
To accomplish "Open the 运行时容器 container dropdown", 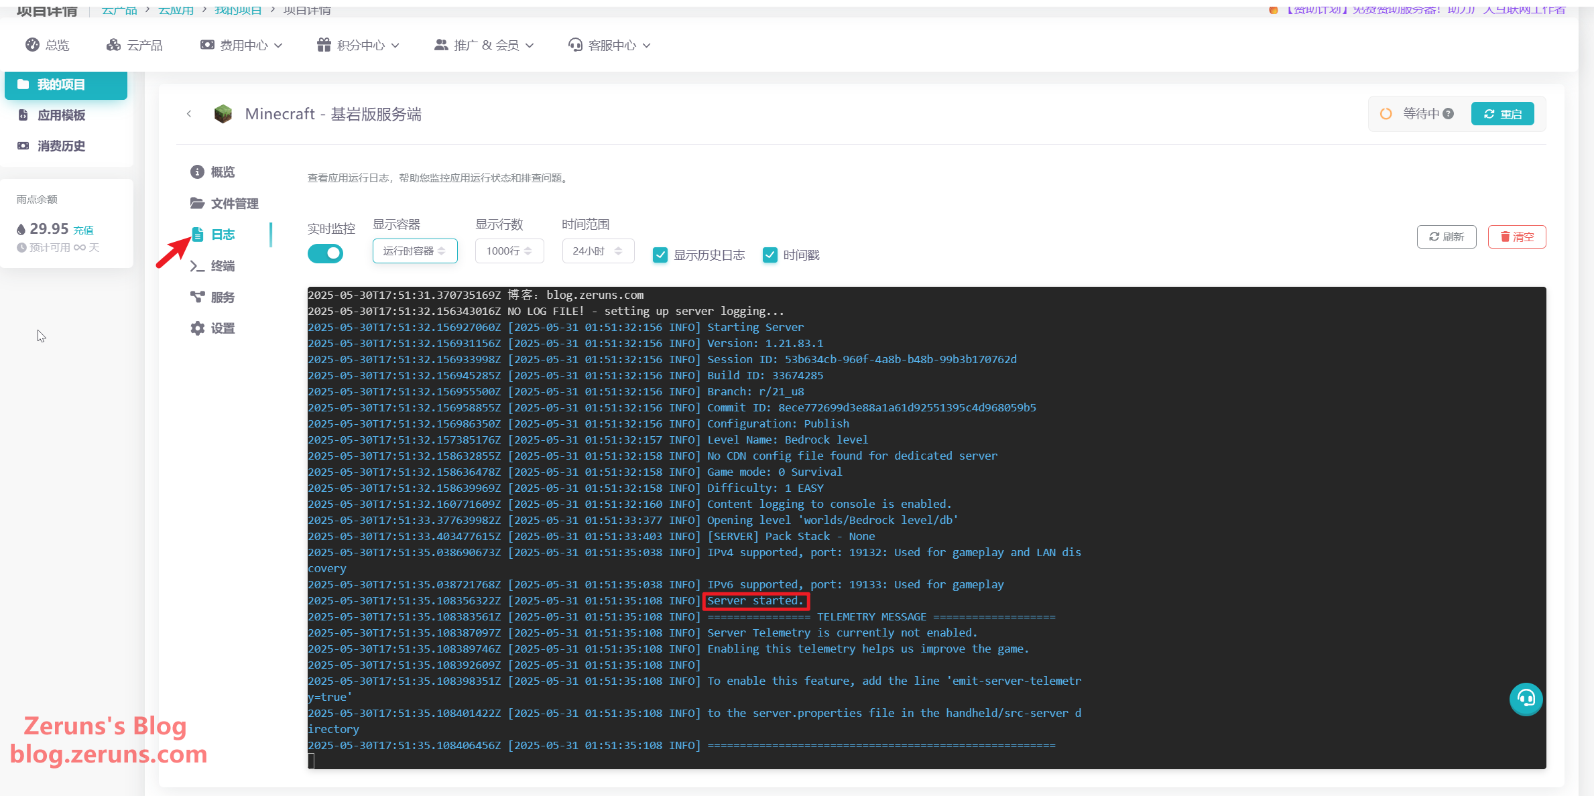I will tap(414, 251).
